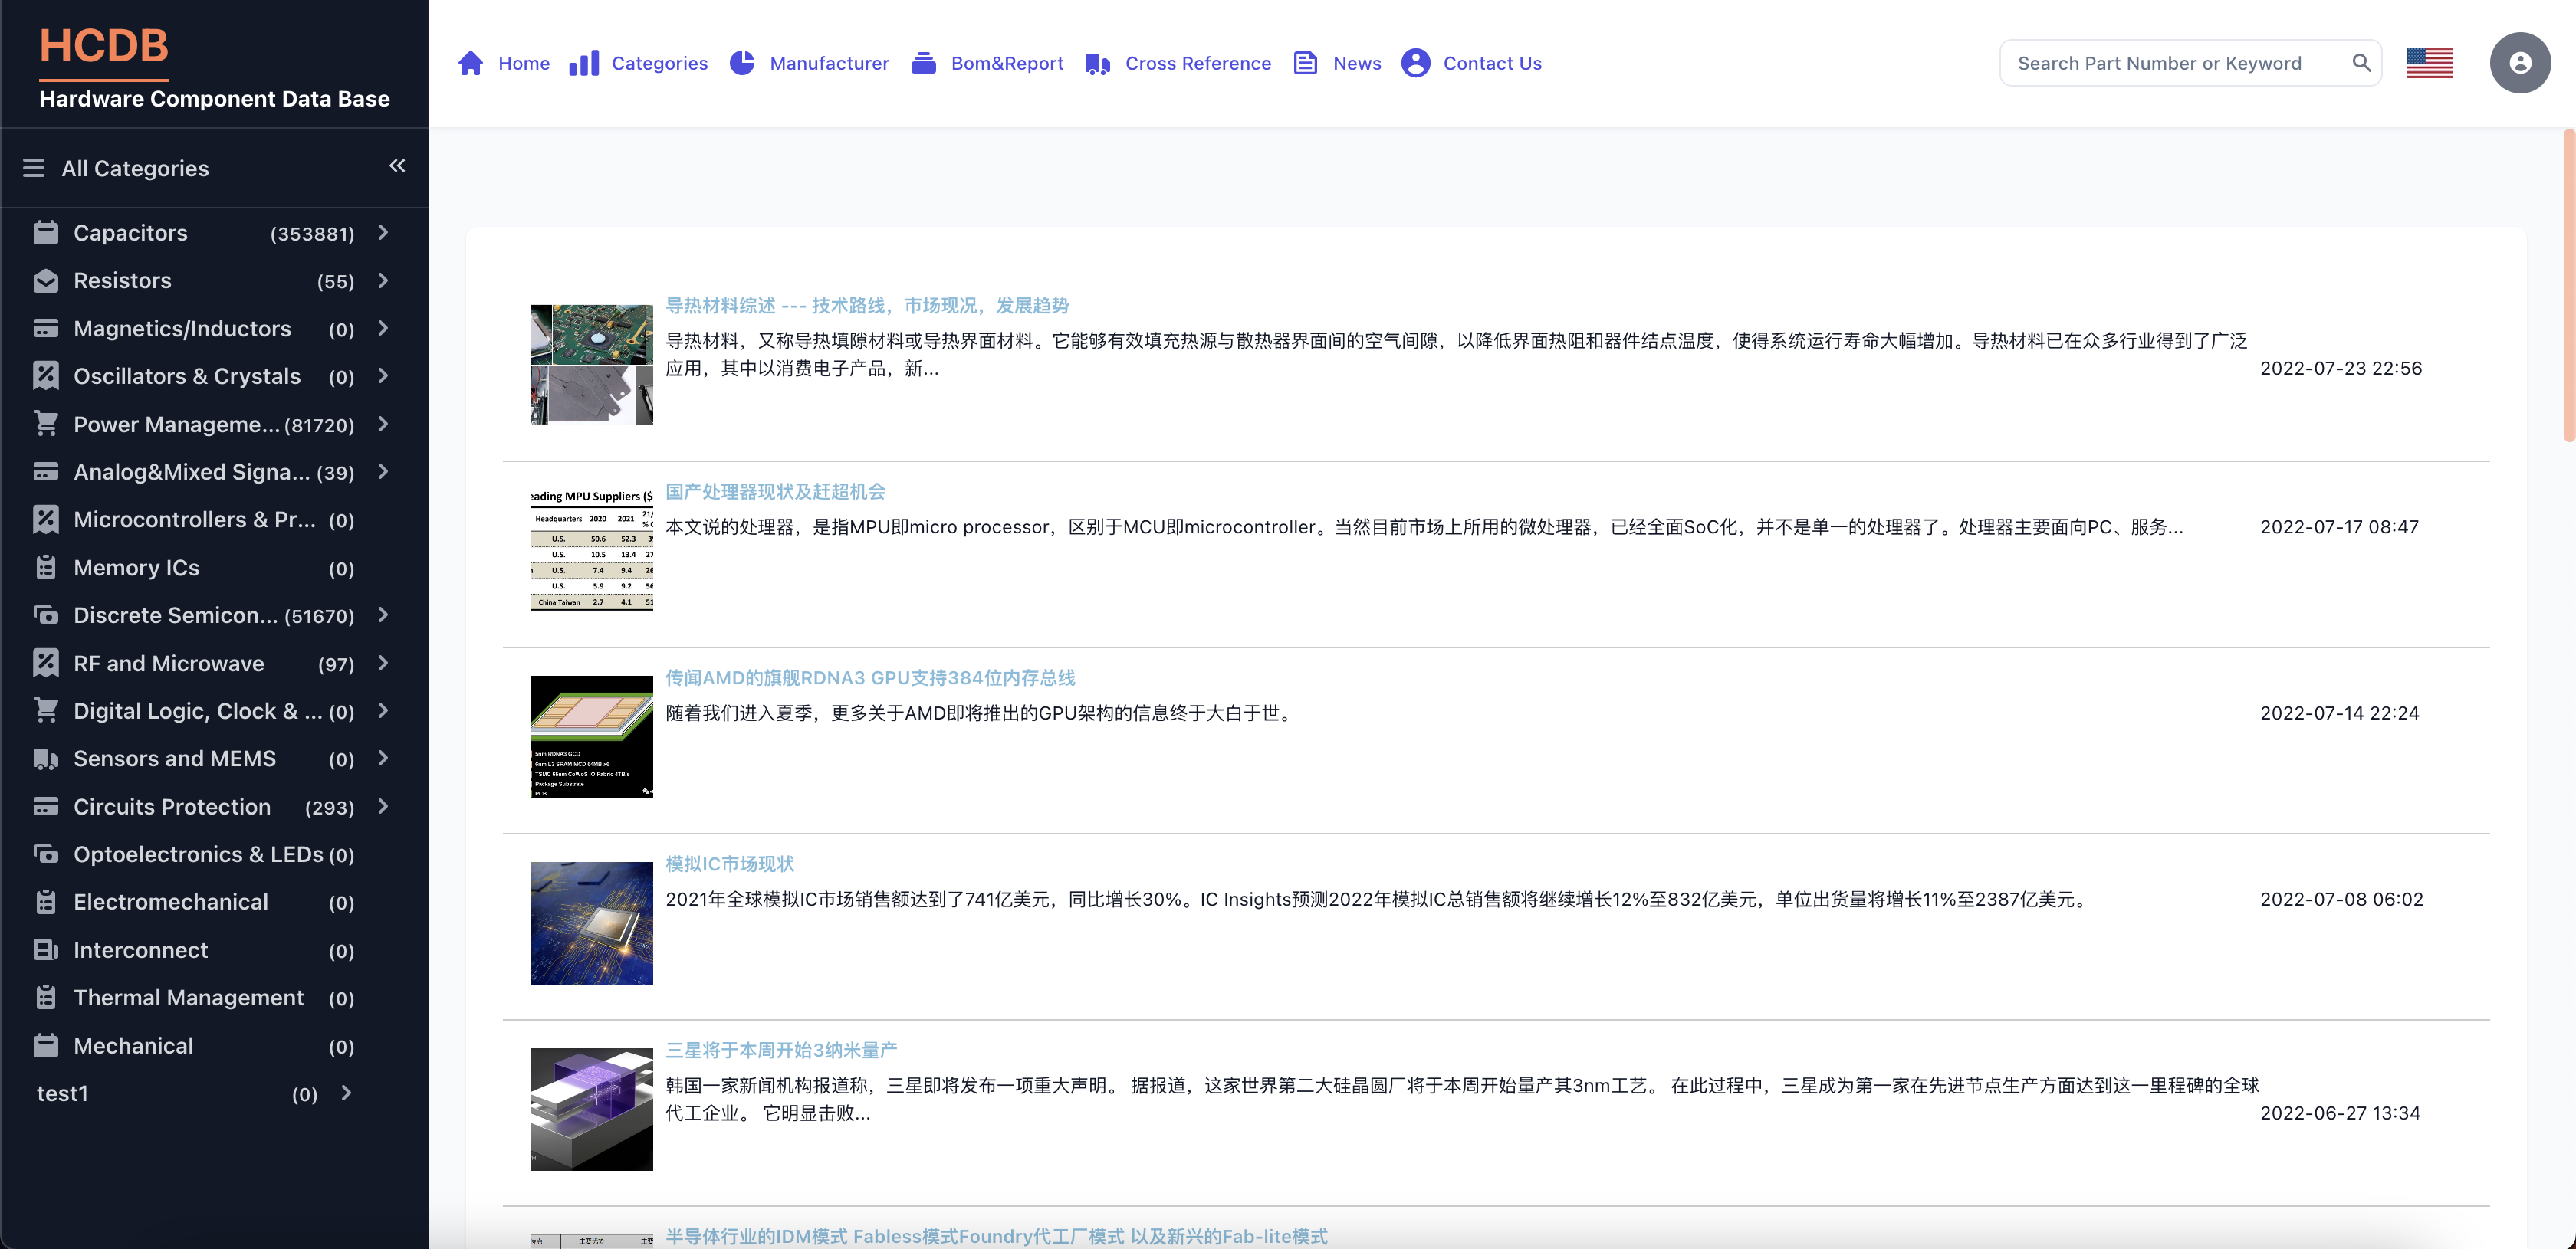Click the Thermal Management category icon
Image resolution: width=2576 pixels, height=1249 pixels.
coord(46,997)
